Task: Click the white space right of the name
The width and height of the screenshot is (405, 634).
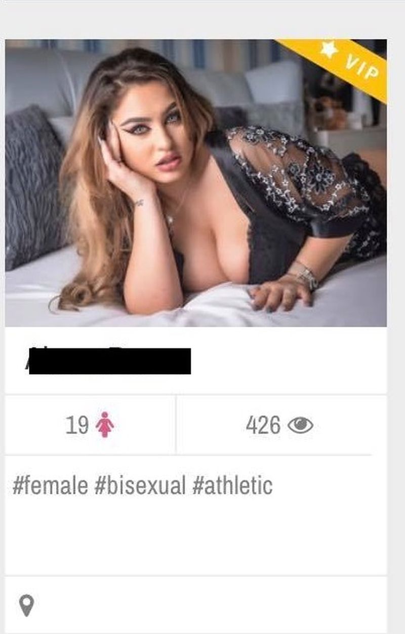Action: (x=289, y=361)
